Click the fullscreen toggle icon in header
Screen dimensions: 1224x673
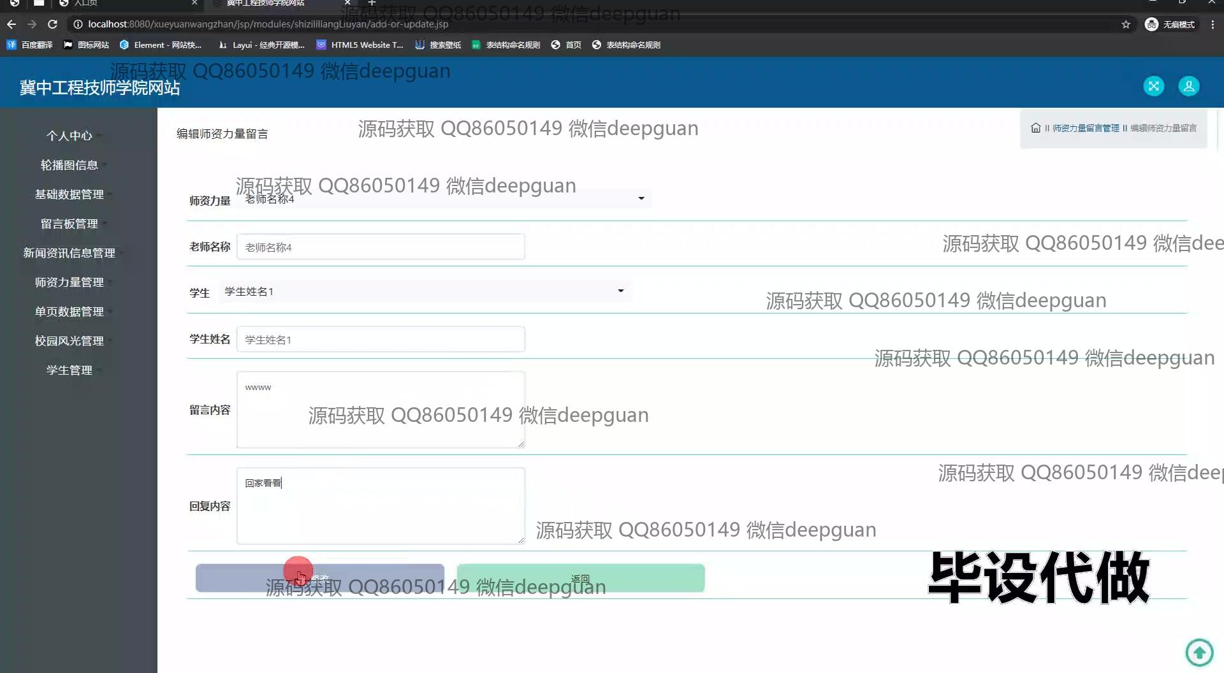[1153, 86]
